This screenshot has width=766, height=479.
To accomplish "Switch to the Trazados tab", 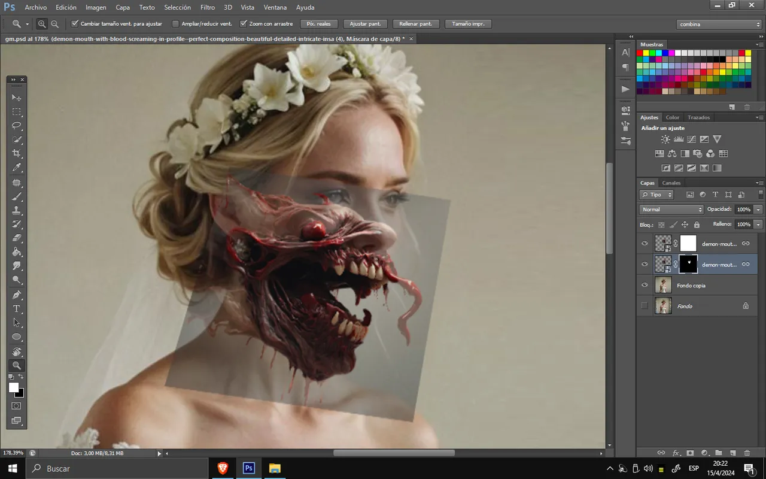I will [698, 117].
